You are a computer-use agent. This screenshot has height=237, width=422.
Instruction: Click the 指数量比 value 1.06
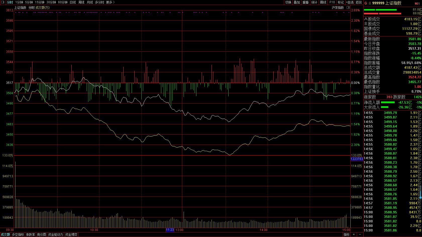(x=417, y=87)
